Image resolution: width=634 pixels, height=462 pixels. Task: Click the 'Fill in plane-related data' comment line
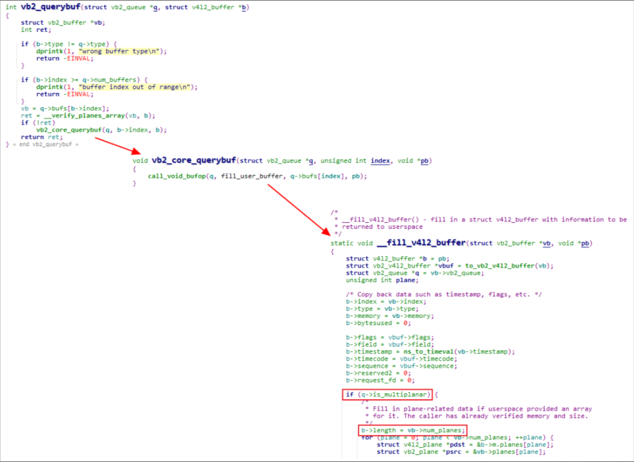coord(478,409)
